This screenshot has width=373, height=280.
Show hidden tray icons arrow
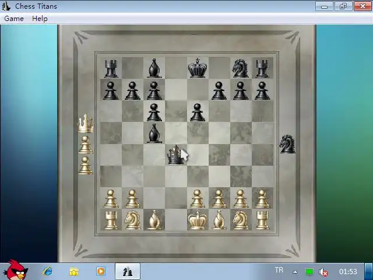point(295,272)
